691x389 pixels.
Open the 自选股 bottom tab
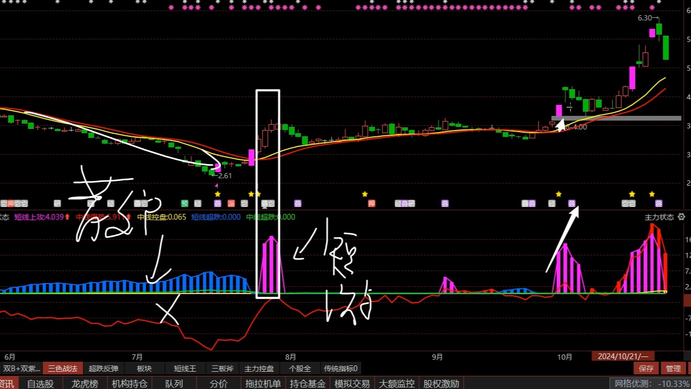click(40, 384)
